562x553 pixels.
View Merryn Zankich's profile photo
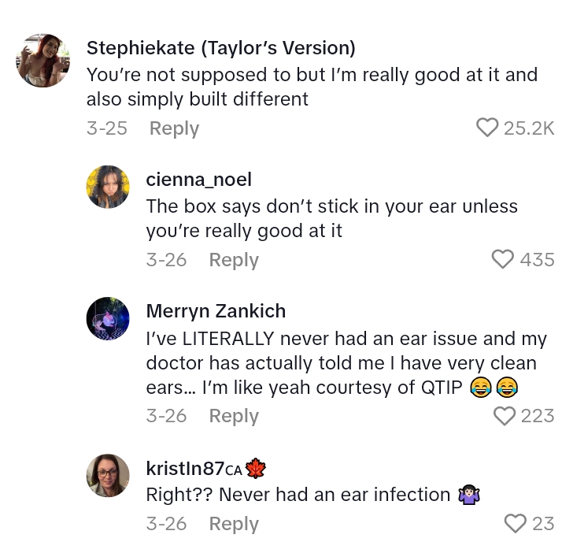coord(107,319)
